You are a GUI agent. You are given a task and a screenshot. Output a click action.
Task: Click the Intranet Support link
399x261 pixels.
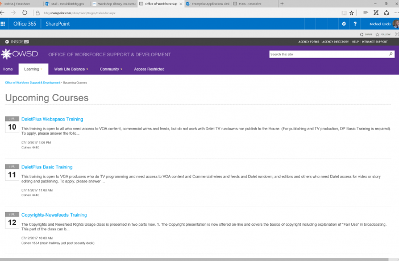tap(375, 42)
